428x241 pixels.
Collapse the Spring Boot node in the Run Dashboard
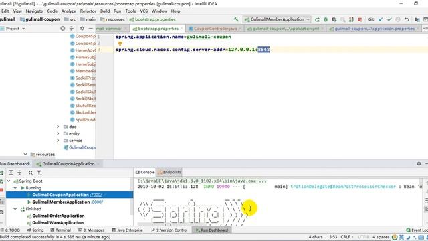coord(9,181)
